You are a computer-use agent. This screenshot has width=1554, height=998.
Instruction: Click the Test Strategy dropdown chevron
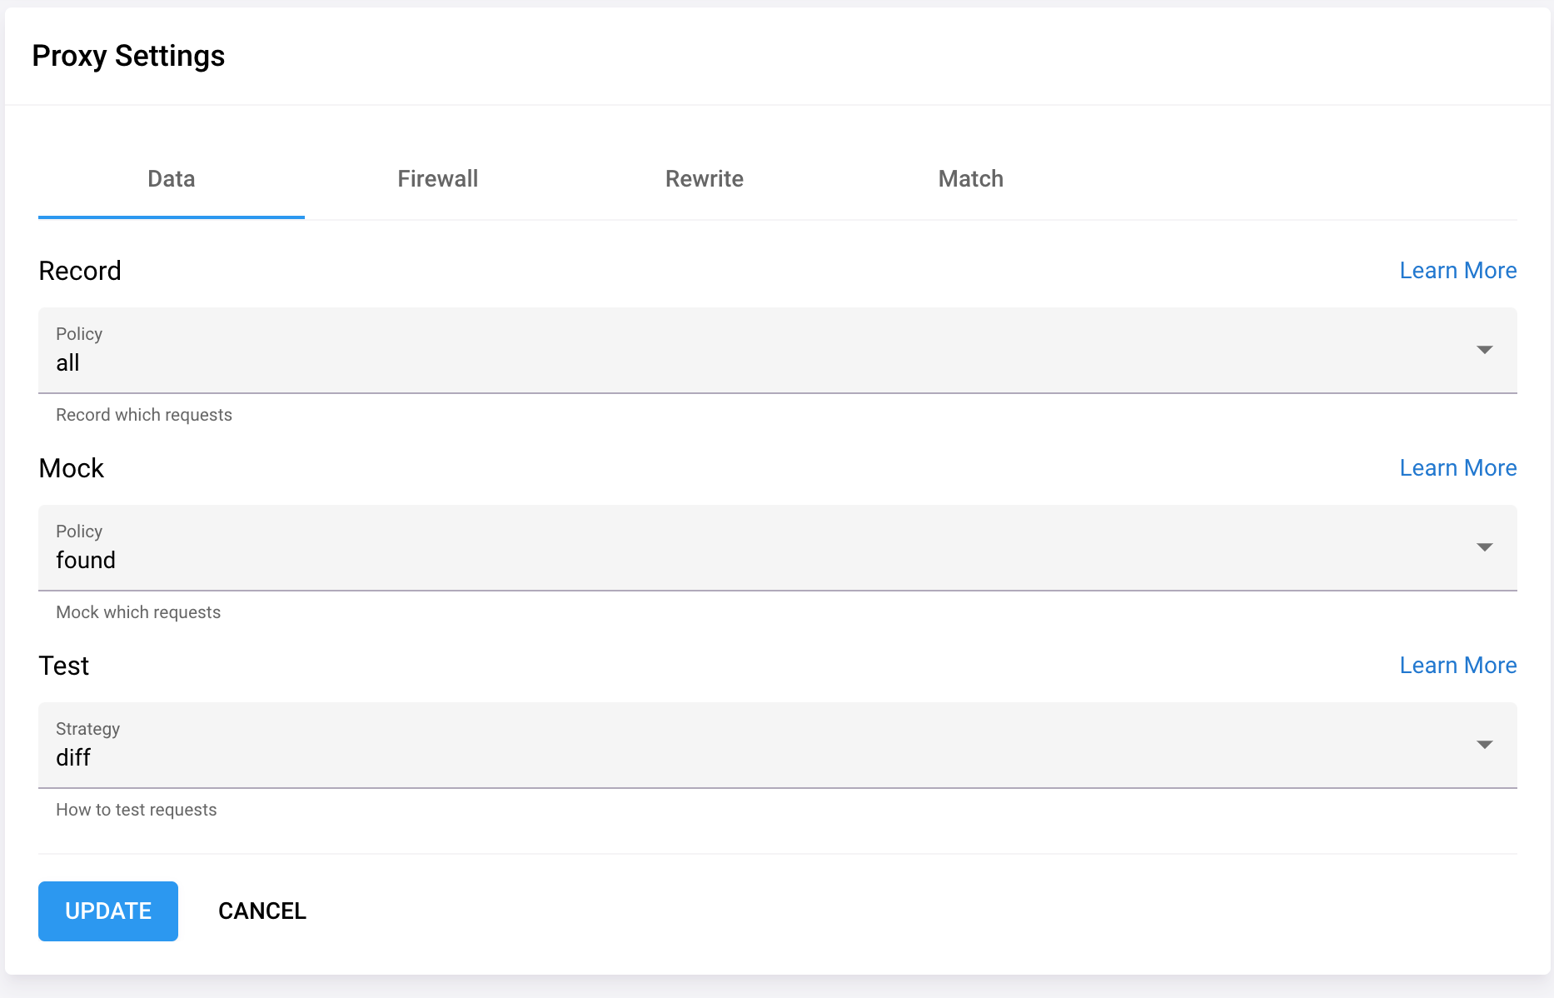[1486, 745]
